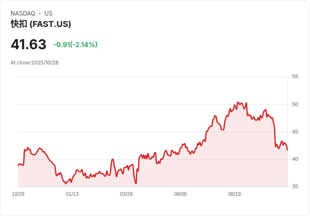Open the 快扣 (FAST.US) stock title
Screen dimensions: 310x216
41,24
